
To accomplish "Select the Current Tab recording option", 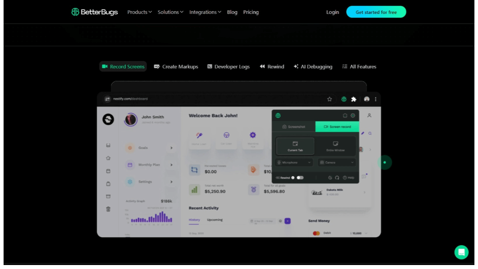I will pyautogui.click(x=295, y=146).
